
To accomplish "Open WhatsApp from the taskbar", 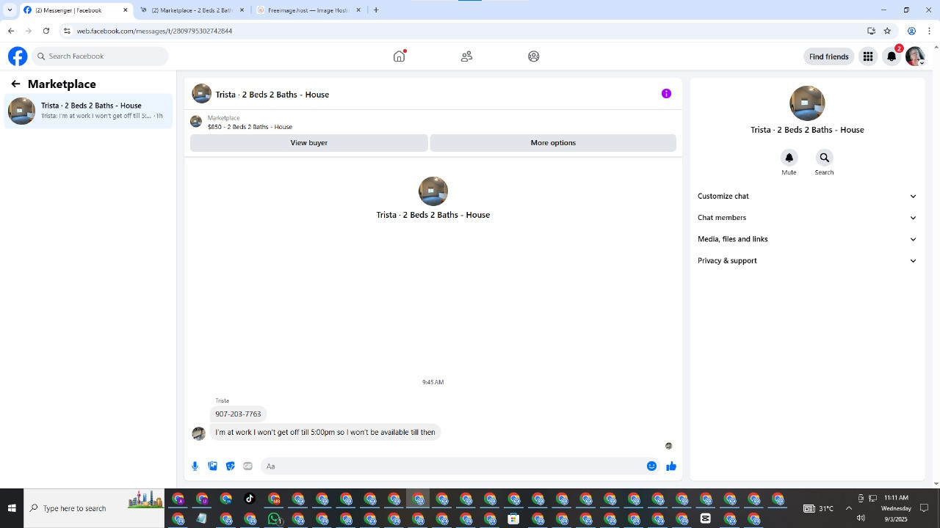I will coord(275,518).
